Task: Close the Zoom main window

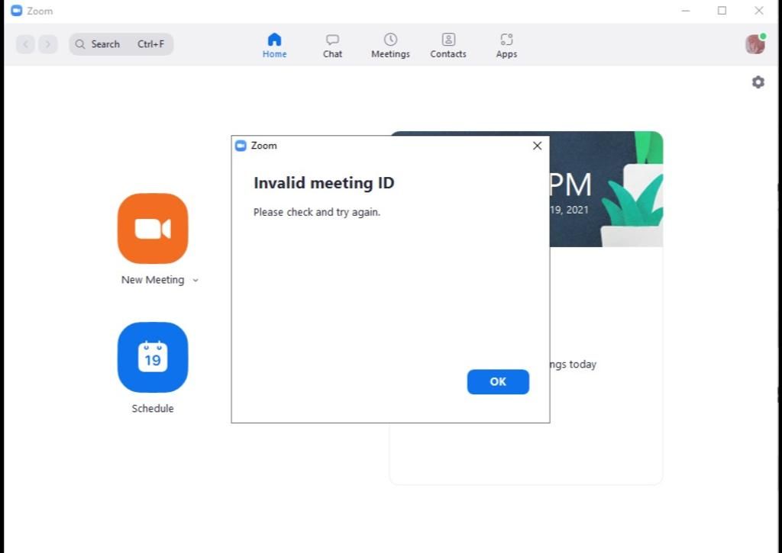Action: [x=758, y=11]
